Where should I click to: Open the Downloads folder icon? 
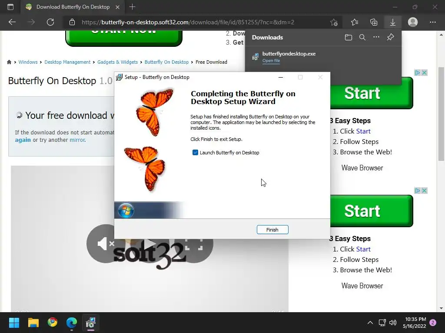349,37
